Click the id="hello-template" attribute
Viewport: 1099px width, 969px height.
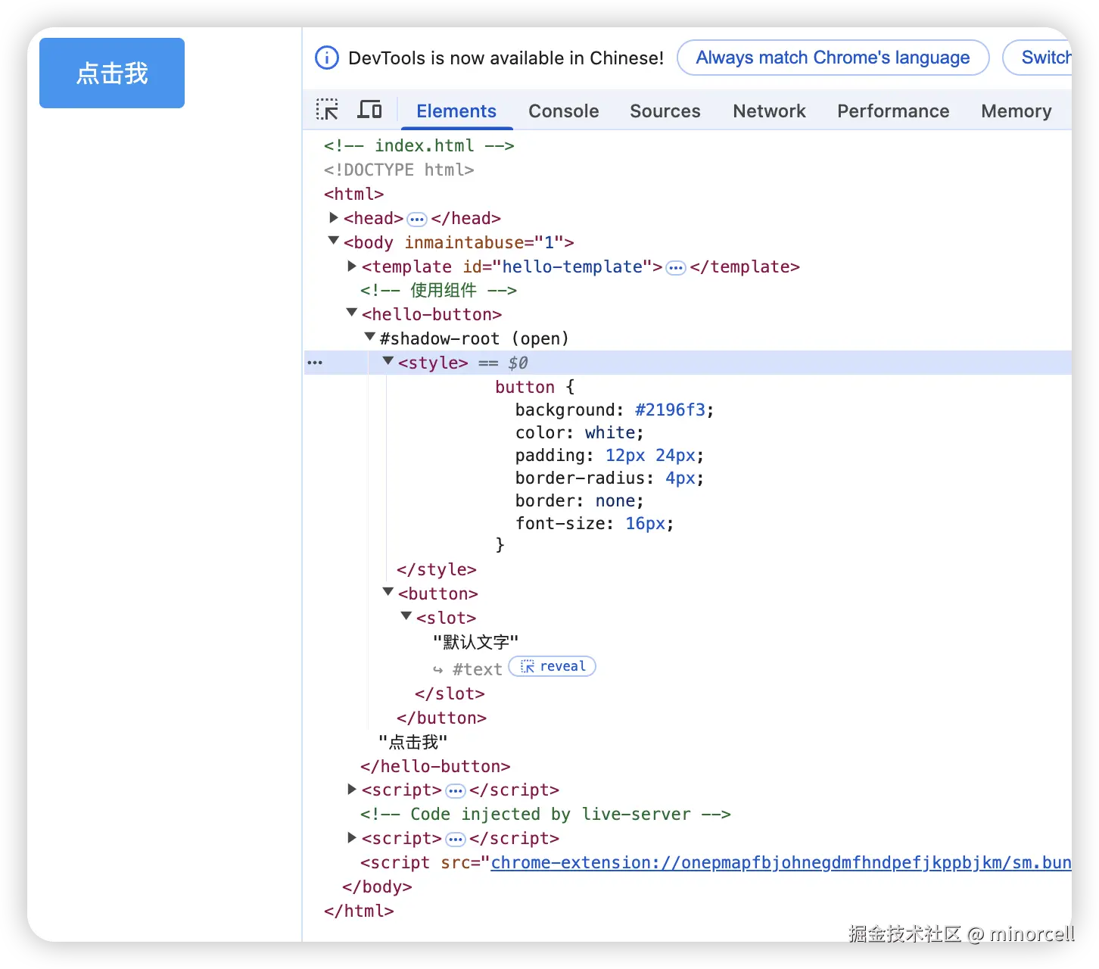[558, 266]
